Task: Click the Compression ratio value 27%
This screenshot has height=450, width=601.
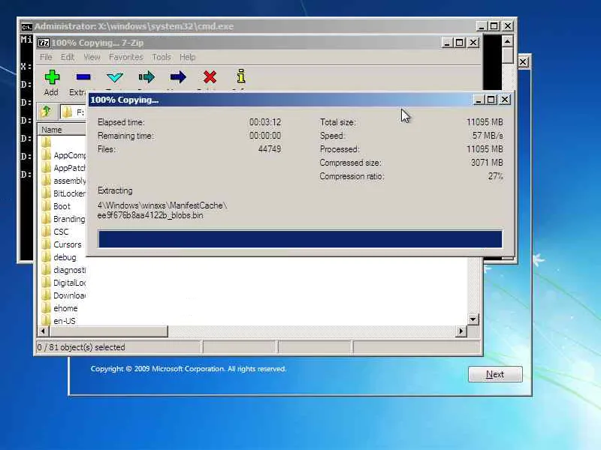Action: tap(495, 176)
